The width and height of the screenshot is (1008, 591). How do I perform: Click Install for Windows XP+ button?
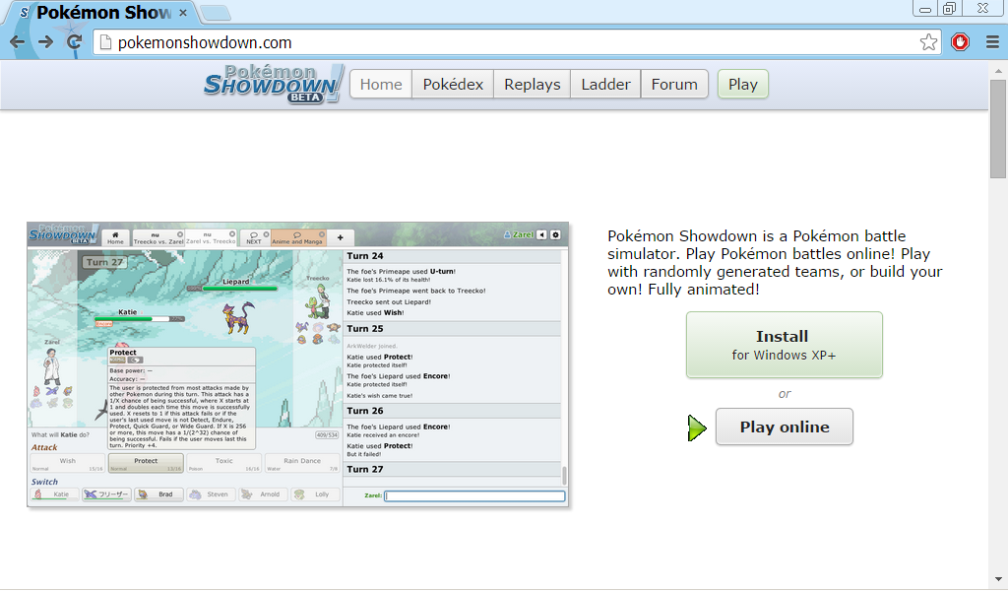click(784, 345)
